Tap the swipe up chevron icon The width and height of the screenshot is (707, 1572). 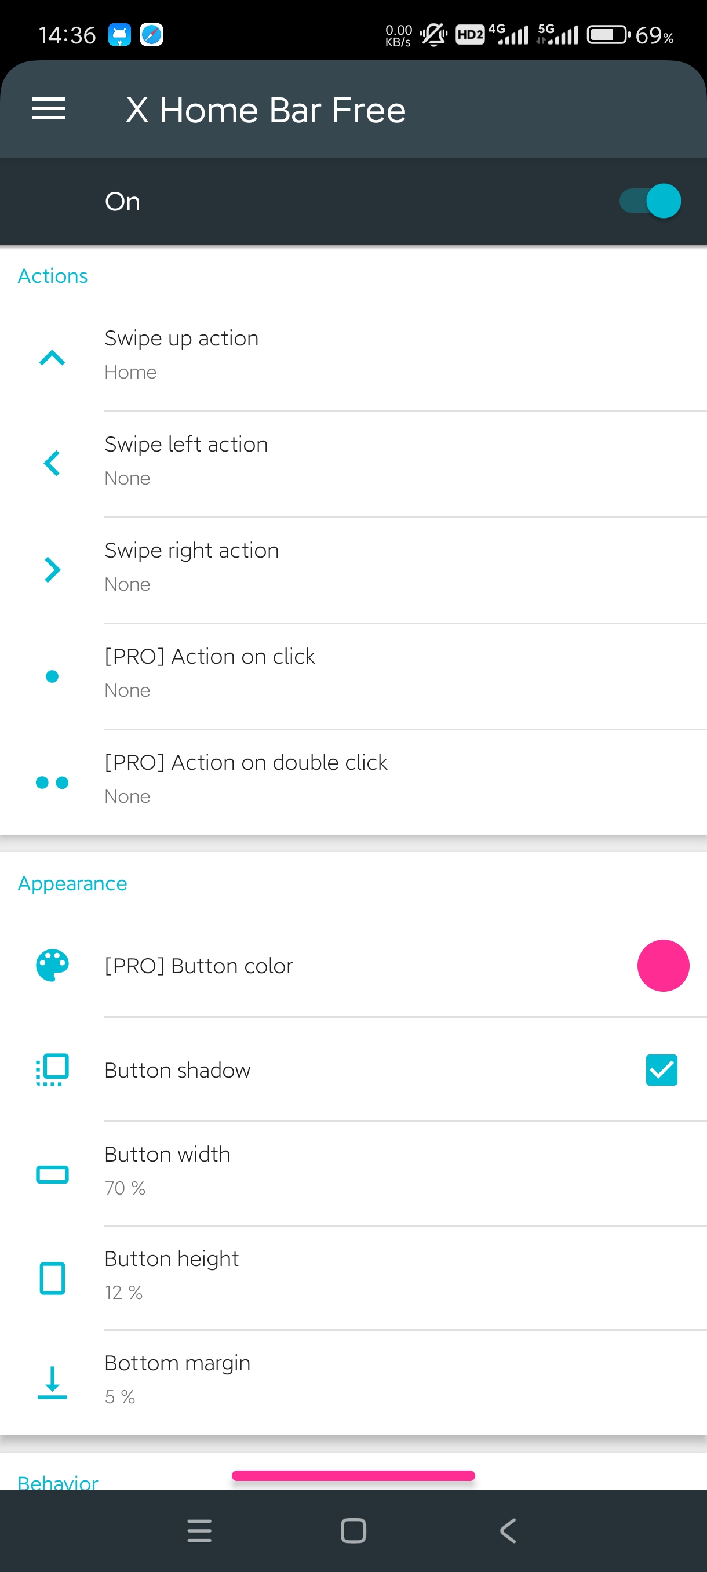[52, 358]
